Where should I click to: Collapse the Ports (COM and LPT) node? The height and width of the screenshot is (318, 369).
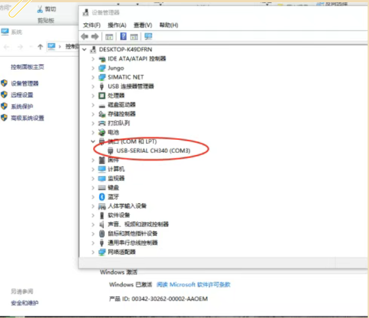(x=93, y=142)
